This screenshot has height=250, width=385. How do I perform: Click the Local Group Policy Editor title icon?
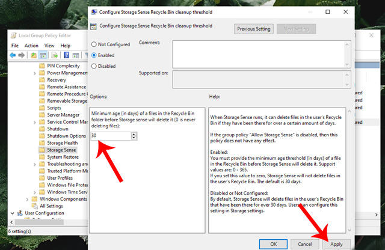[x=13, y=35]
